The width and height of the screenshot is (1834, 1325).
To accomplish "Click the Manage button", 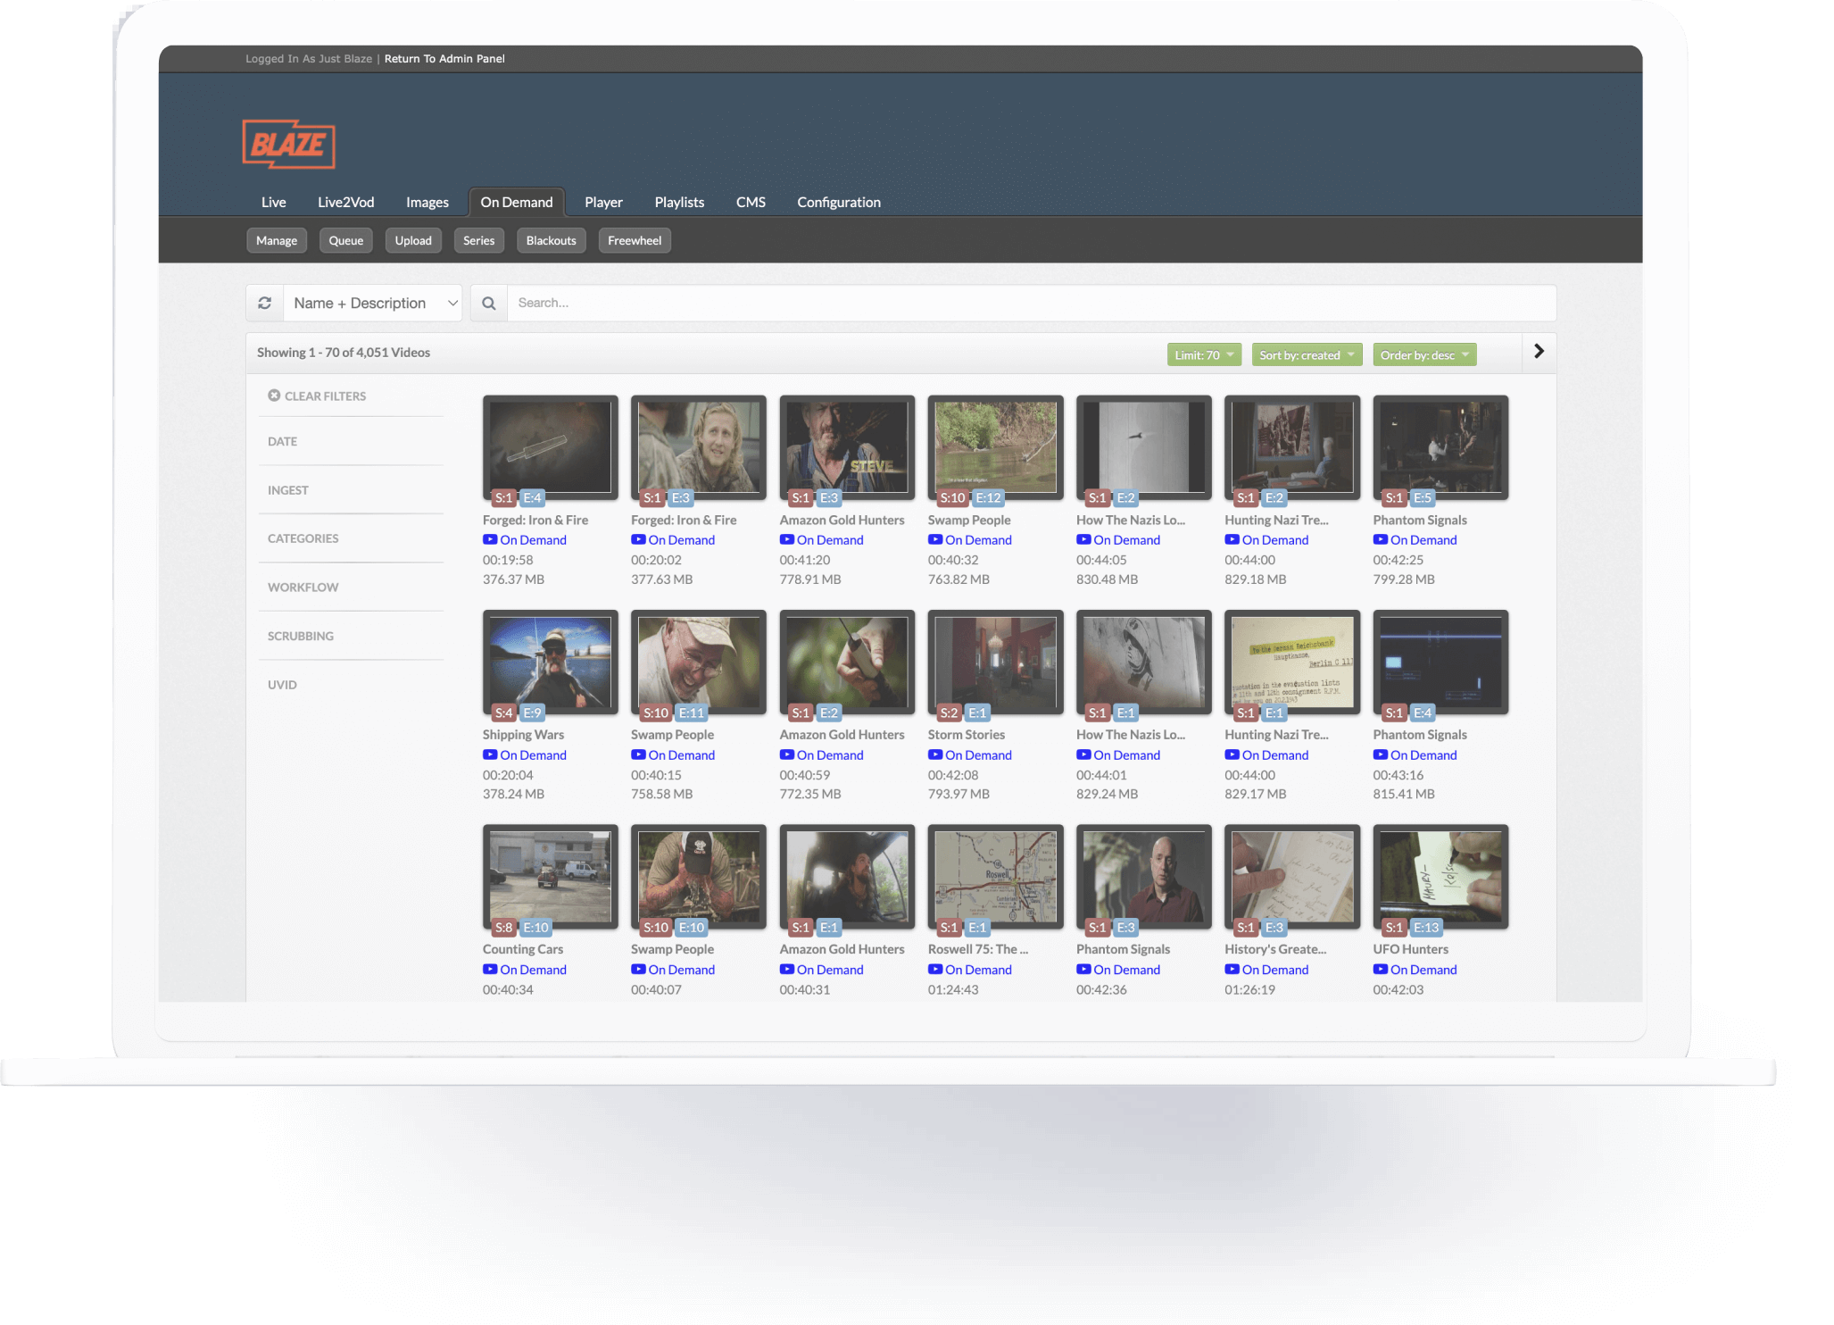I will pos(277,241).
